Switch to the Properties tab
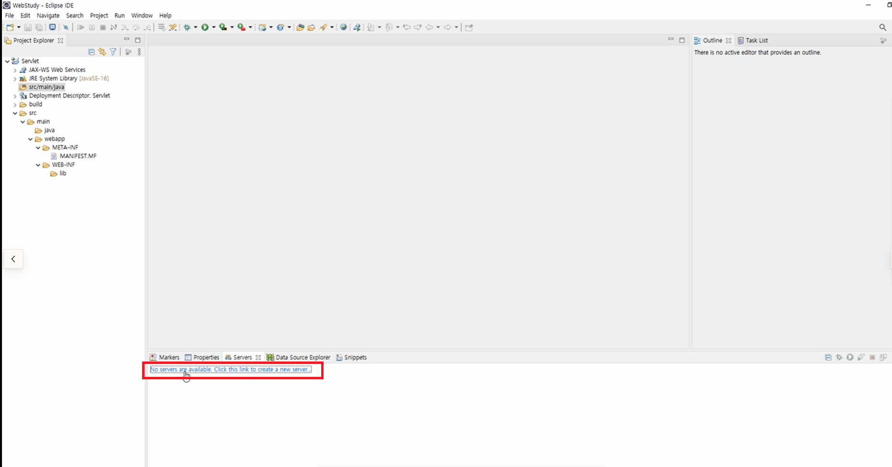The image size is (892, 467). (x=202, y=357)
